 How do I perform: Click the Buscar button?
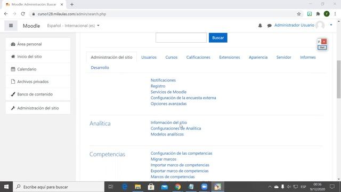point(218,38)
